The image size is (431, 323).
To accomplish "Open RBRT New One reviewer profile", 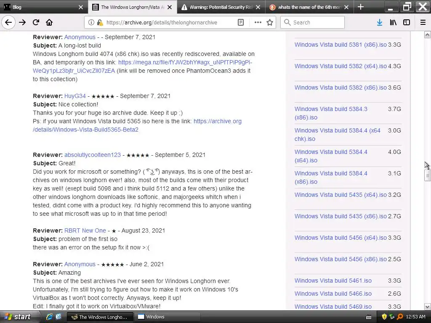I will (85, 230).
